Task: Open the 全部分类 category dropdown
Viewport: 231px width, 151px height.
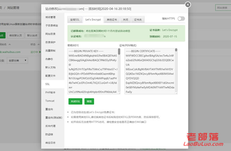Action: 17,60
